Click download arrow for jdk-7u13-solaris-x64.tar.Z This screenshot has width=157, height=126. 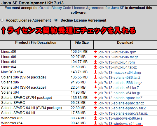pyautogui.click(x=96, y=87)
